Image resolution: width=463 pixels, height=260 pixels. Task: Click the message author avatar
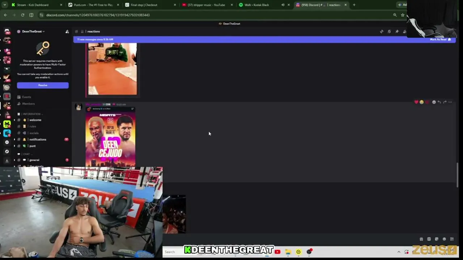click(x=78, y=107)
